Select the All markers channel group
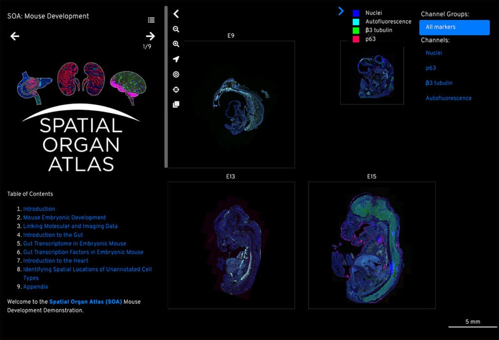 (x=454, y=27)
